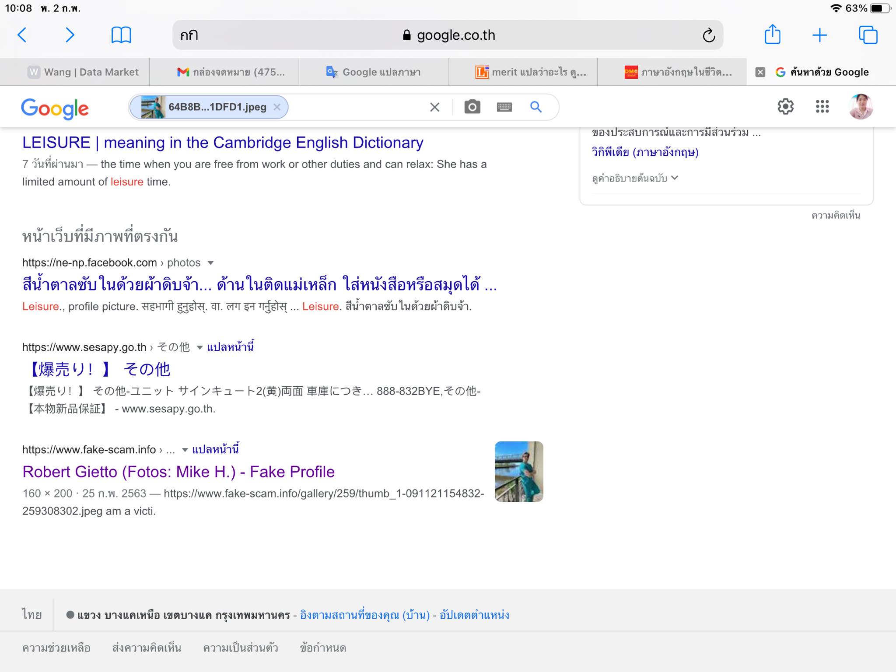Switch to 'ภาษาอังกฤษในชีวิต...' tab
Image resolution: width=896 pixels, height=672 pixels.
(672, 72)
